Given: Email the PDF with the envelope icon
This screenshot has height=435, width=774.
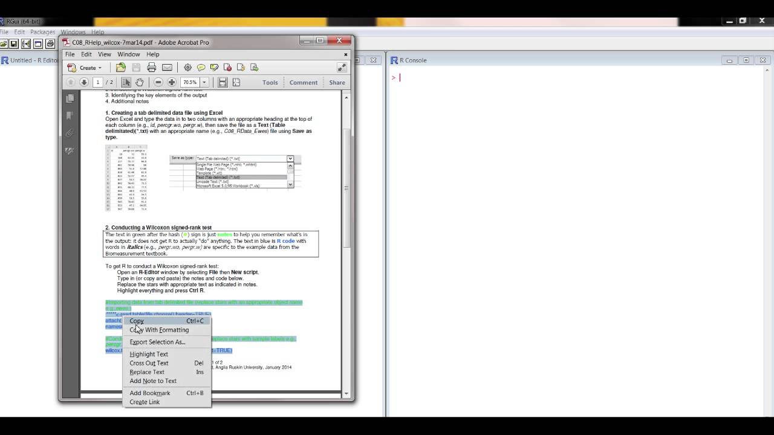Looking at the screenshot, I should point(167,67).
